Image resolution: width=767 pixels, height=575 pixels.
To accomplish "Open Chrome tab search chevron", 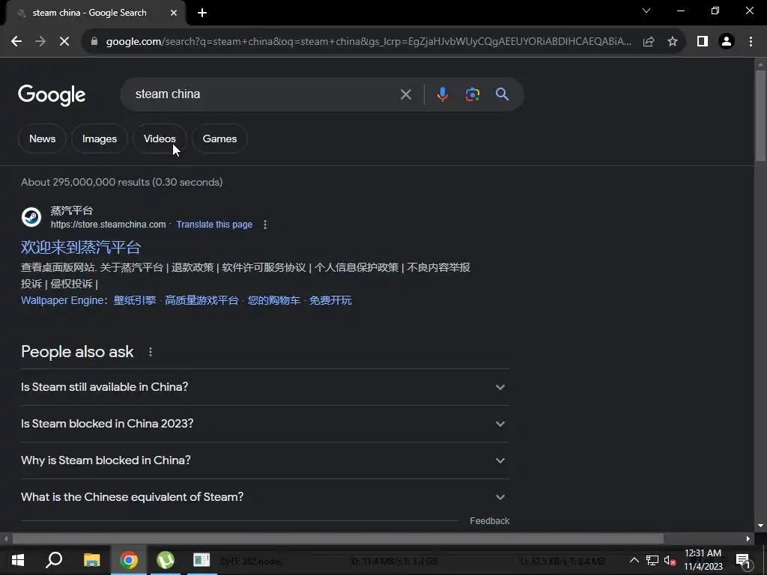I will [646, 10].
